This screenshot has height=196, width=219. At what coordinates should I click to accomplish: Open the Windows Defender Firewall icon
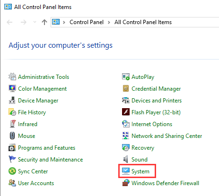point(126,183)
